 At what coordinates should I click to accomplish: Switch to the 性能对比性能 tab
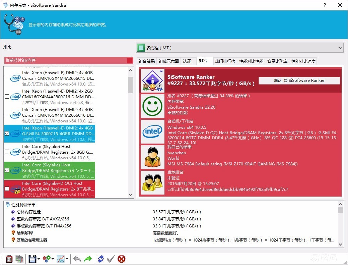(251, 61)
